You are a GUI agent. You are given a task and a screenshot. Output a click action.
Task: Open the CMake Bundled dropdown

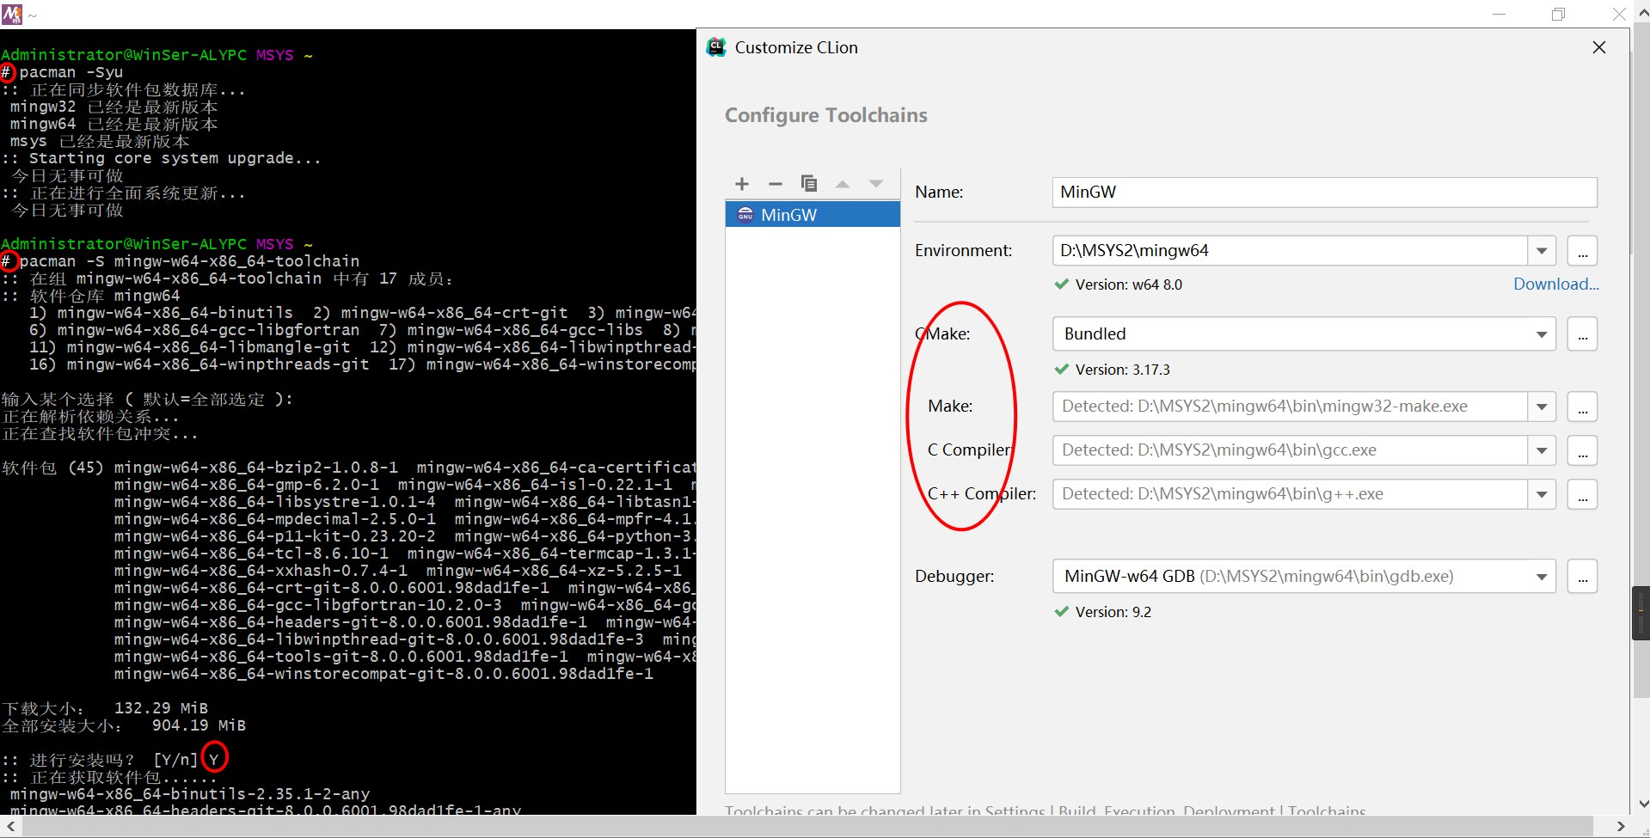1303,333
